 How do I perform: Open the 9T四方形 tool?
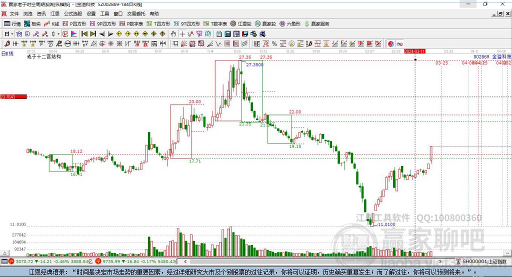(187, 24)
